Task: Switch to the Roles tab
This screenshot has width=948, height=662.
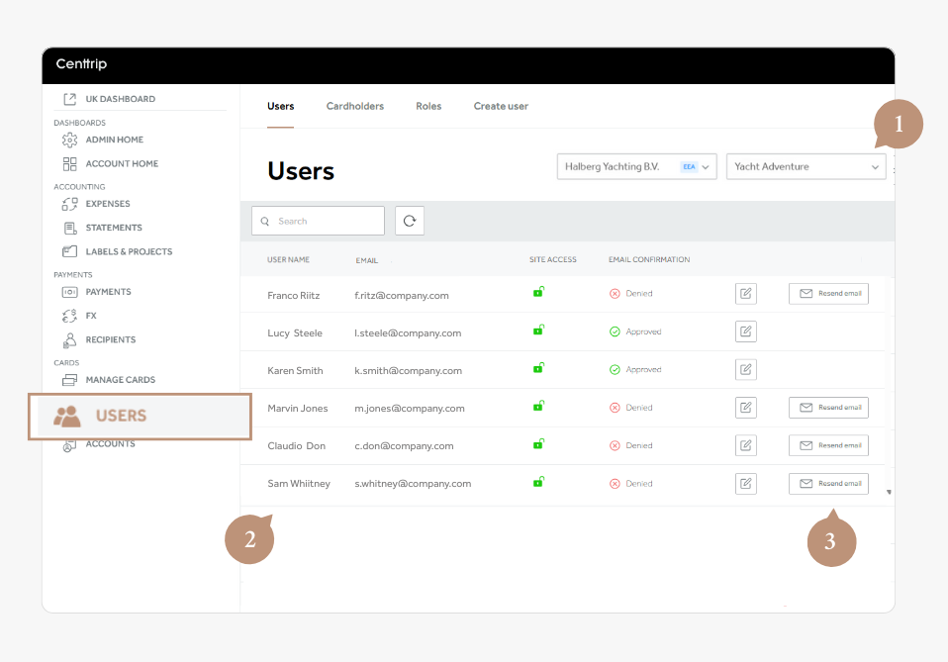Action: pyautogui.click(x=428, y=107)
